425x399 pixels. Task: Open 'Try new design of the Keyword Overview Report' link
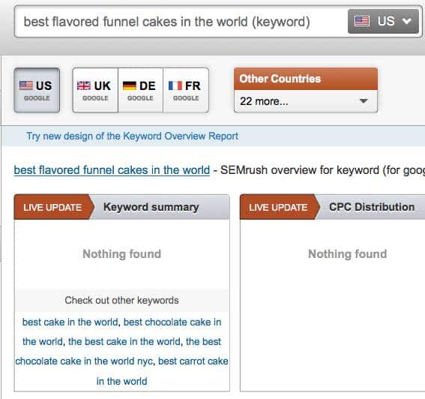tap(132, 136)
